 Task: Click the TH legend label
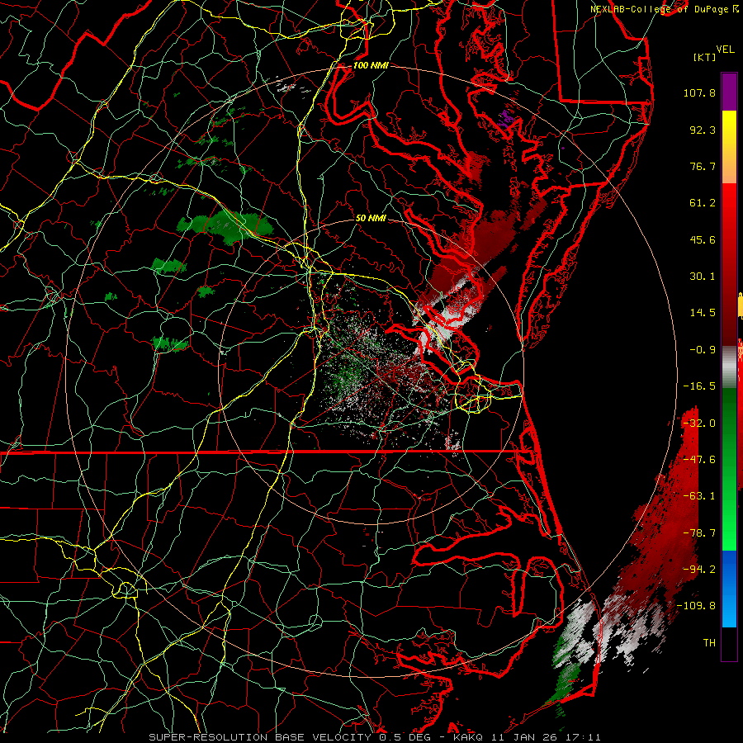pos(709,643)
